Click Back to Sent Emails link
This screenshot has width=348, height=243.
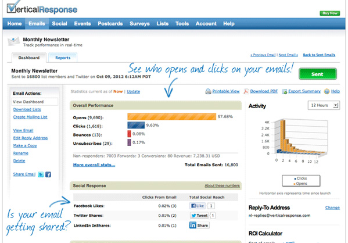319,55
